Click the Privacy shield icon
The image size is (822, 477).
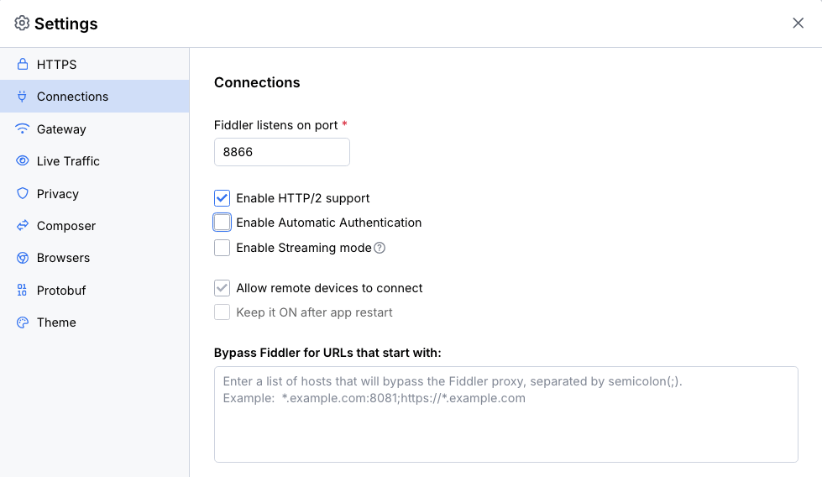point(23,193)
